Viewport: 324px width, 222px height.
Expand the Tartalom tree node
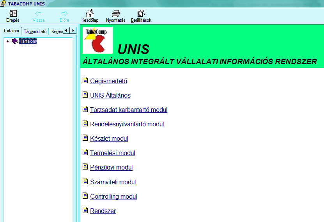click(x=8, y=42)
